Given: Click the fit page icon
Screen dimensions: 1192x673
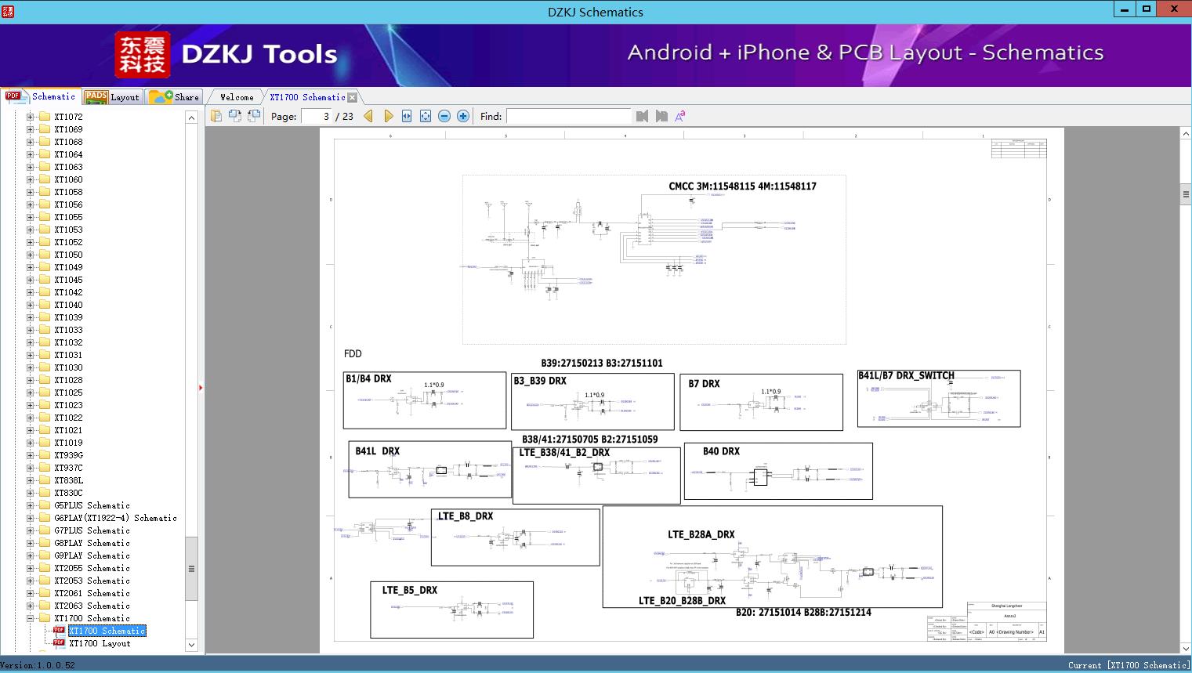Looking at the screenshot, I should coord(426,116).
